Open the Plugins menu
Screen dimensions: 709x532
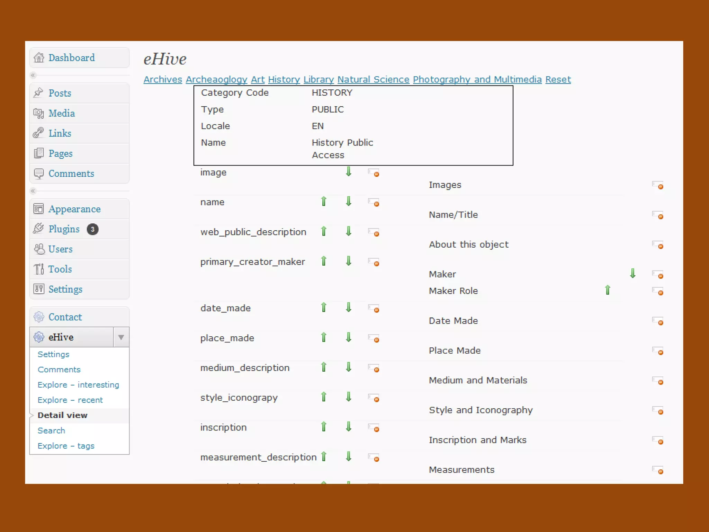tap(64, 229)
